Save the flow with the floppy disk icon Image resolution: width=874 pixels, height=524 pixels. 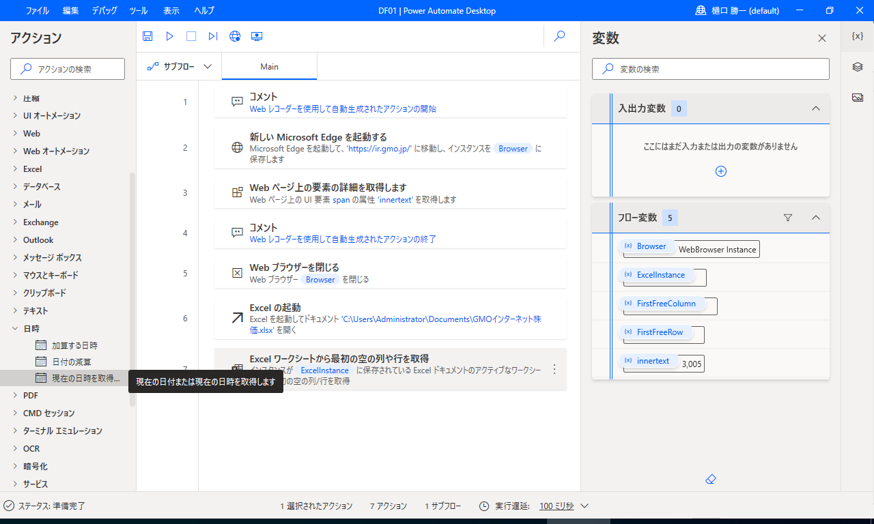147,36
